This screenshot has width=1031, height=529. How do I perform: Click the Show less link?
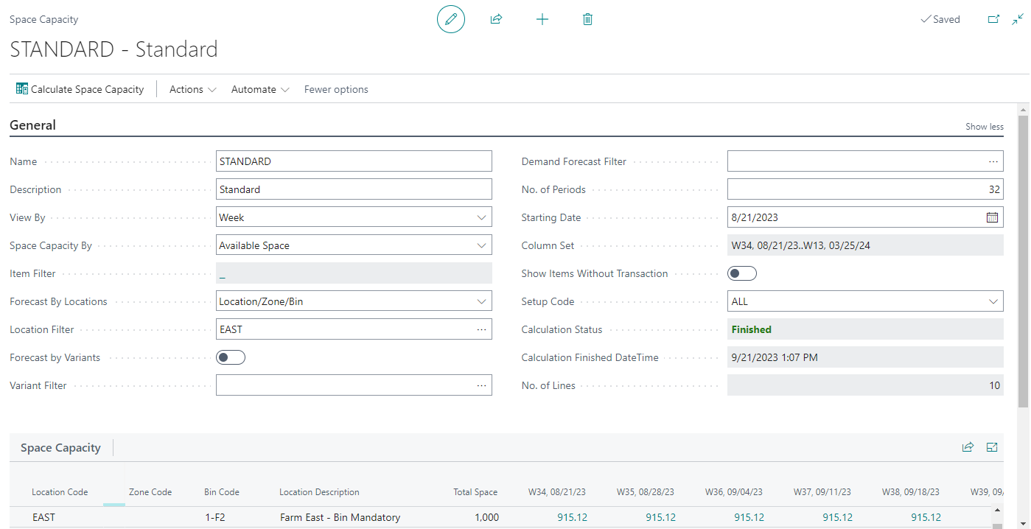click(x=984, y=127)
